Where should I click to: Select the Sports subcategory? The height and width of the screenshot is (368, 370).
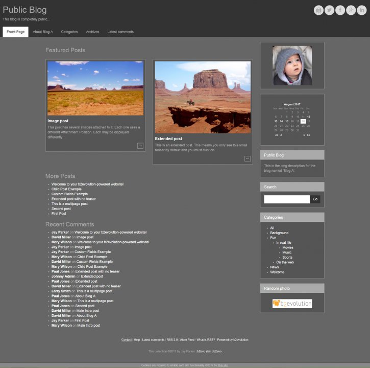click(287, 258)
